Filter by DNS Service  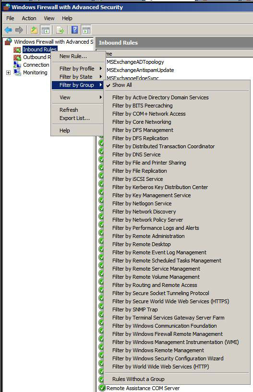177,154
